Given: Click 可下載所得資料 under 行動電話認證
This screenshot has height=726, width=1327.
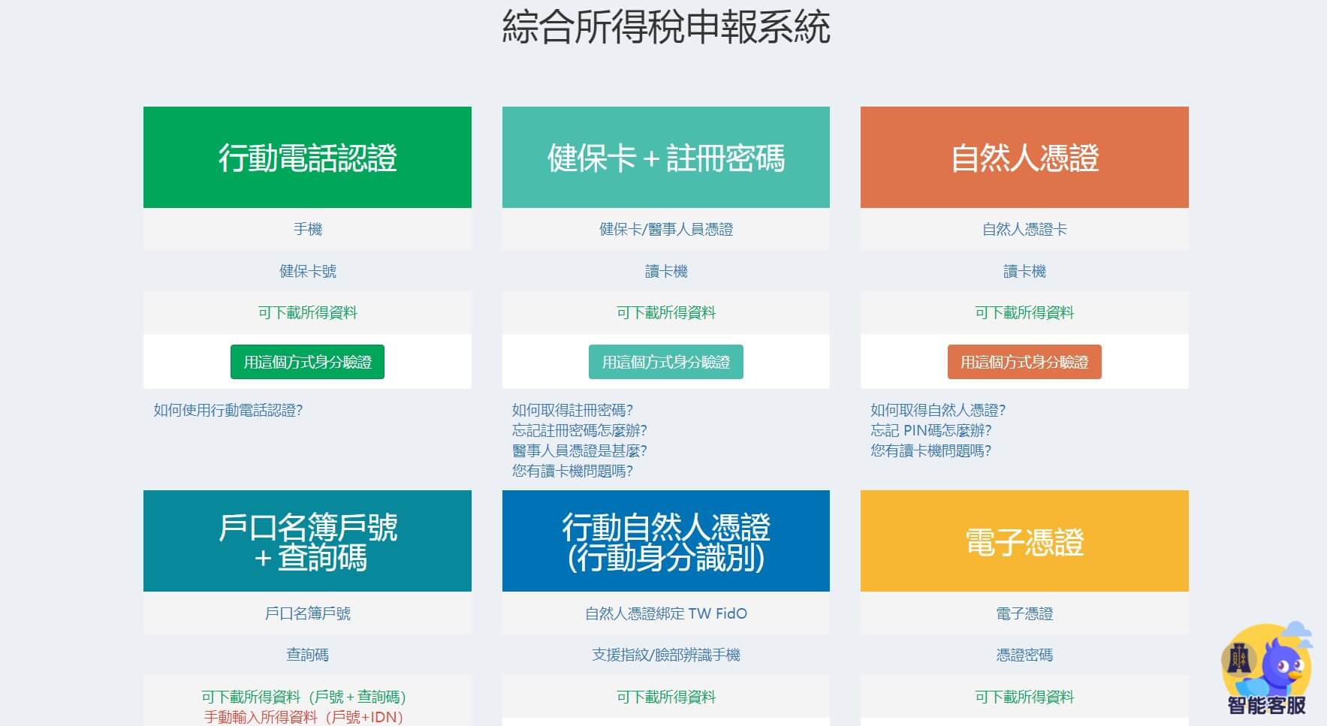Looking at the screenshot, I should tap(306, 312).
